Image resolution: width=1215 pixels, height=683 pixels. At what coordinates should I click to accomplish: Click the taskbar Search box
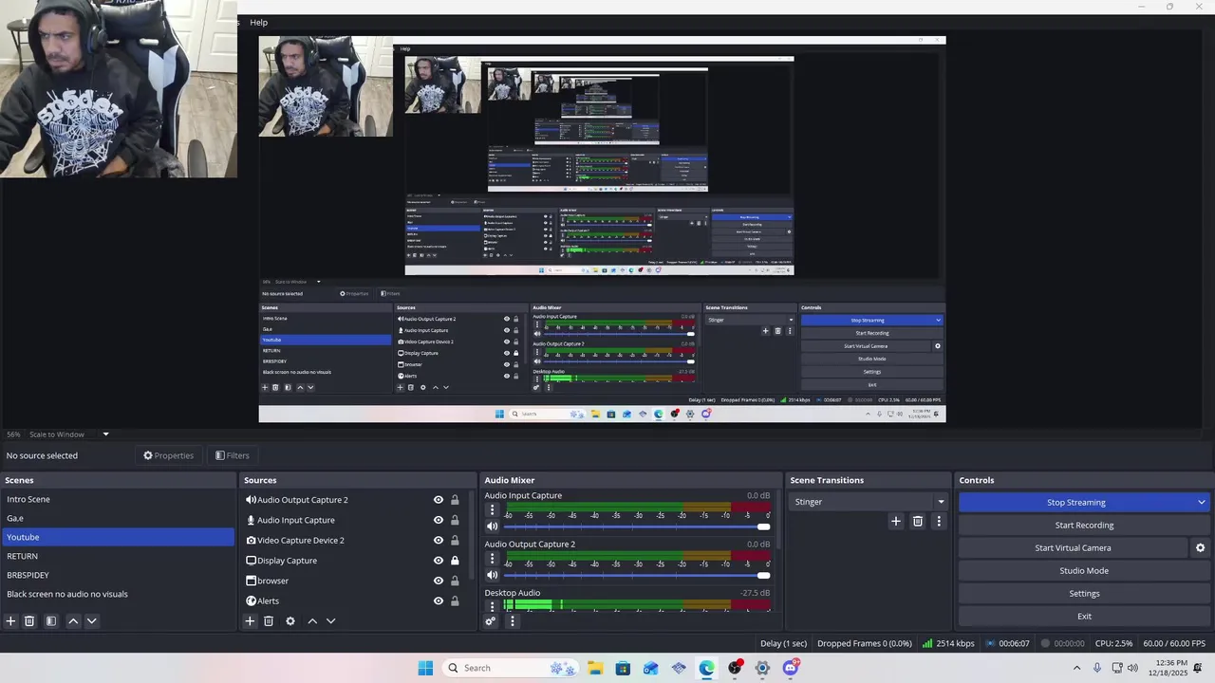pyautogui.click(x=510, y=668)
